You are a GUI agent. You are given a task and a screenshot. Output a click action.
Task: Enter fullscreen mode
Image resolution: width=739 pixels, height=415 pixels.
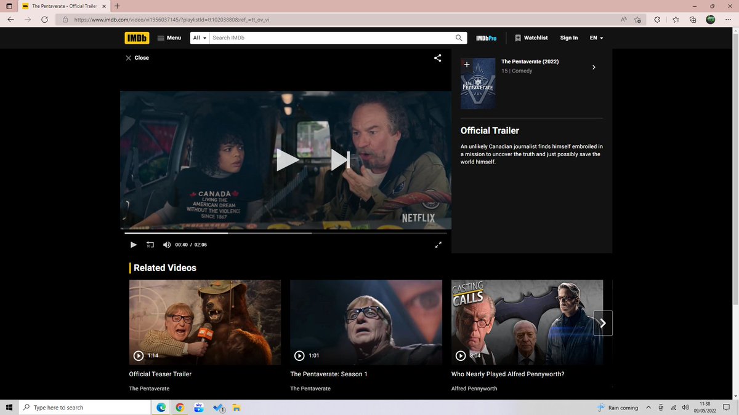[438, 245]
